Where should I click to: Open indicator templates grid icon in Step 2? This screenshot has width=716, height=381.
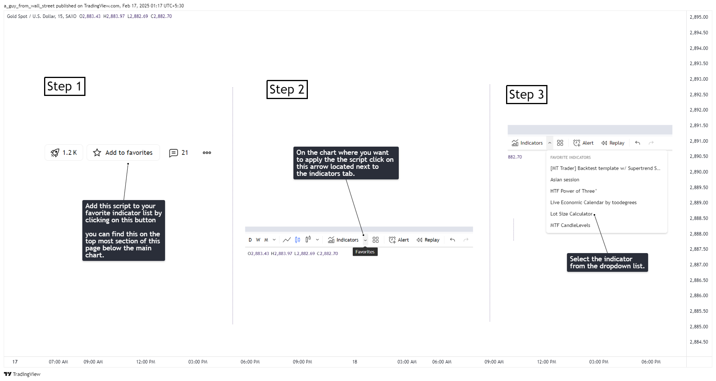tap(376, 240)
